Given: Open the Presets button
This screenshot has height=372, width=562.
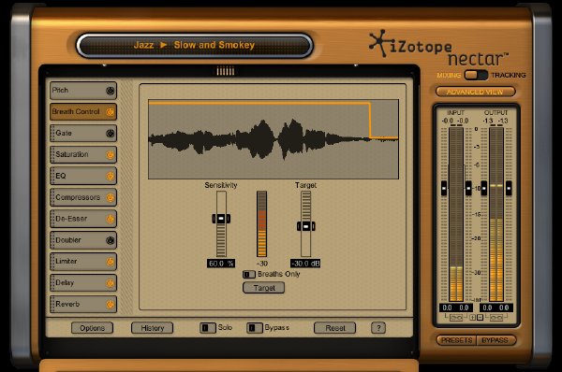Looking at the screenshot, I should point(456,340).
